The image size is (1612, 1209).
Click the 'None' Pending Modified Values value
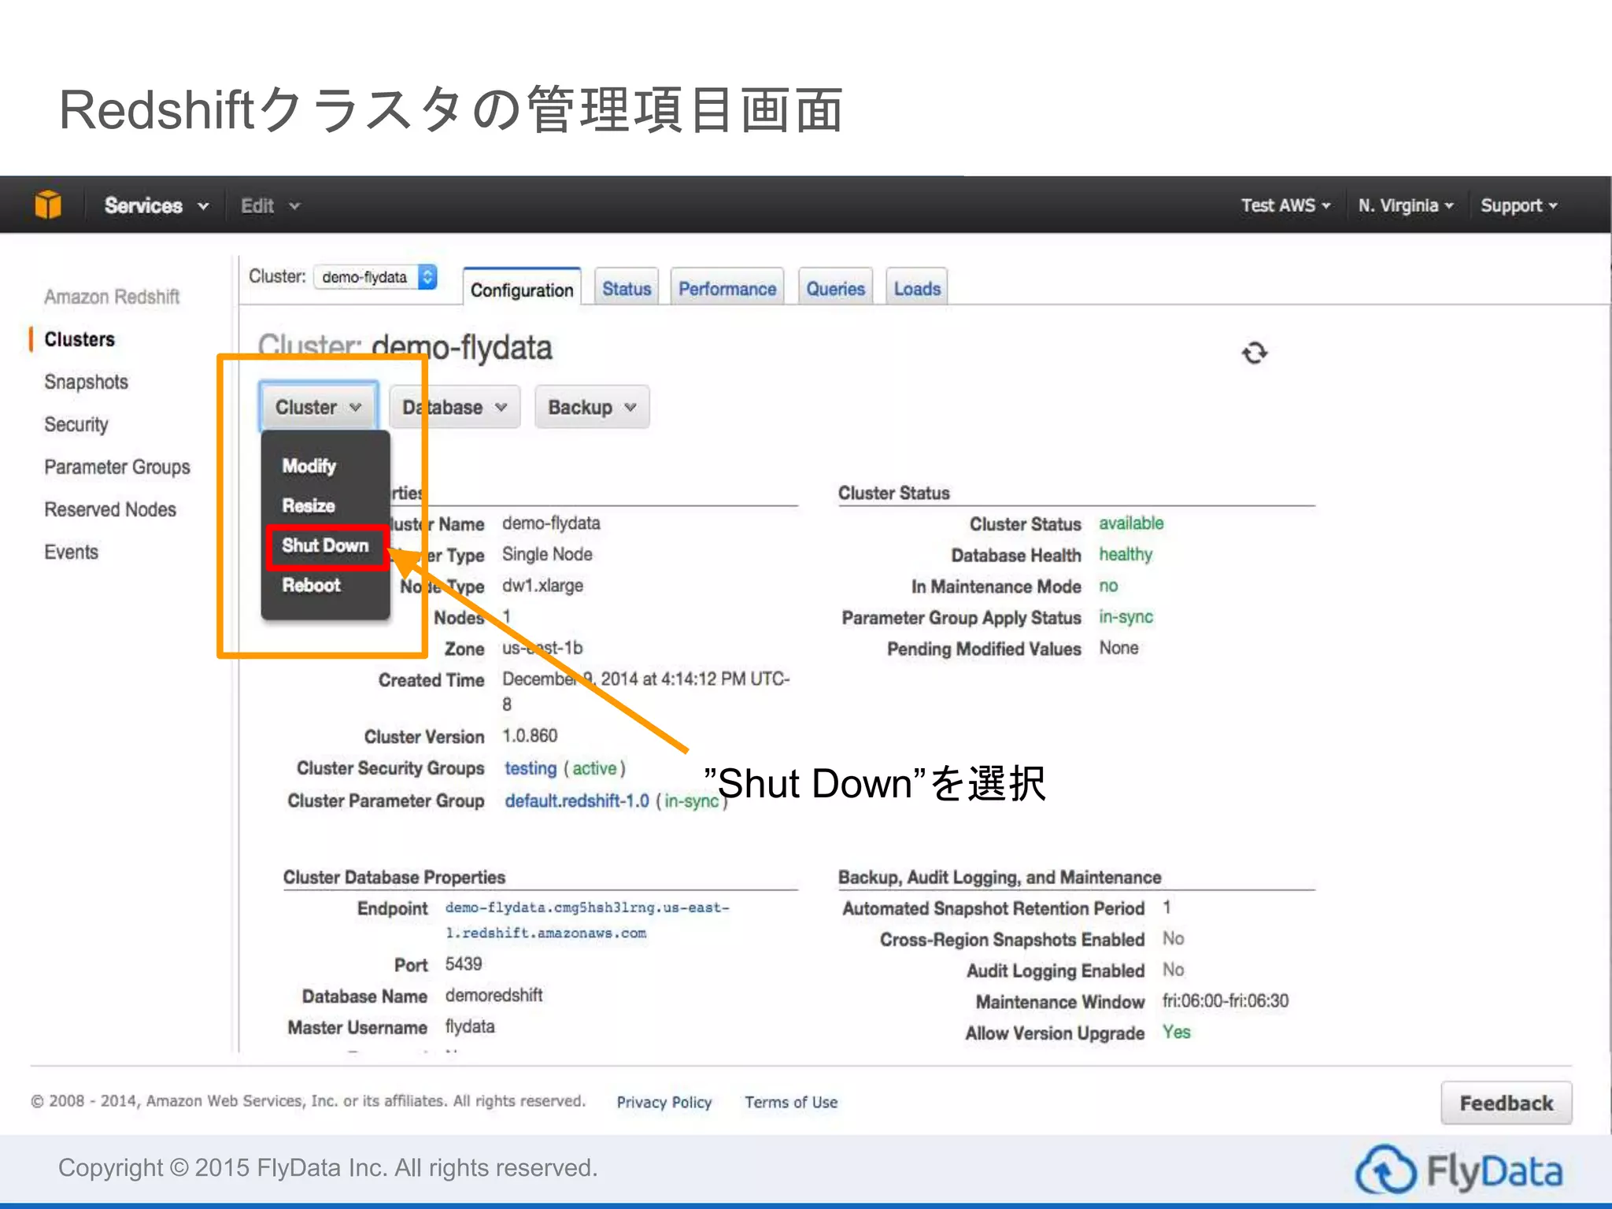click(x=1119, y=649)
